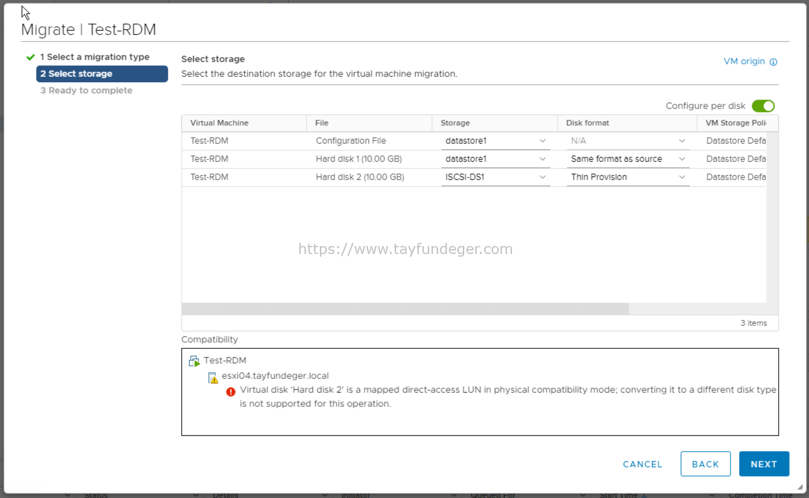Click the VM origin info icon
Viewport: 809px width, 498px height.
(x=773, y=62)
